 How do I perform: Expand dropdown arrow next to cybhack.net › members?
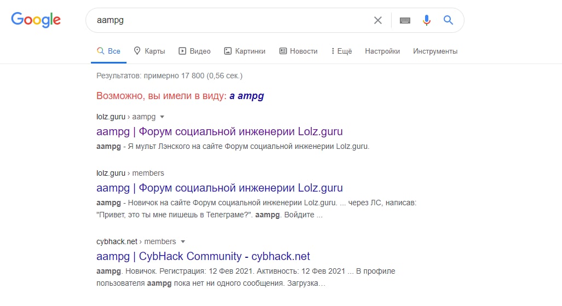point(183,241)
